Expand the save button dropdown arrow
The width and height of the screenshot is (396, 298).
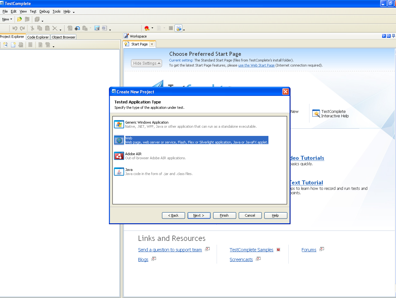coord(43,21)
